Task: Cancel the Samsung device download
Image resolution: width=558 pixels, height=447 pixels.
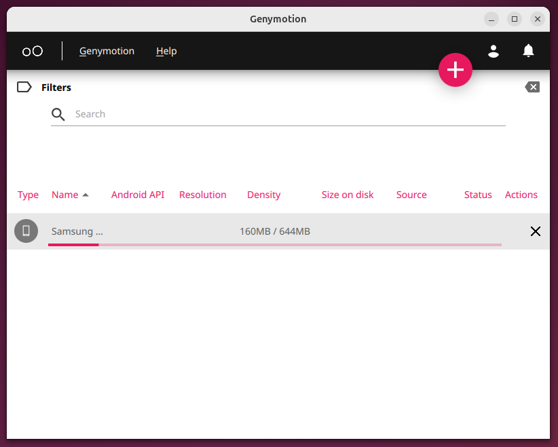Action: (x=535, y=231)
